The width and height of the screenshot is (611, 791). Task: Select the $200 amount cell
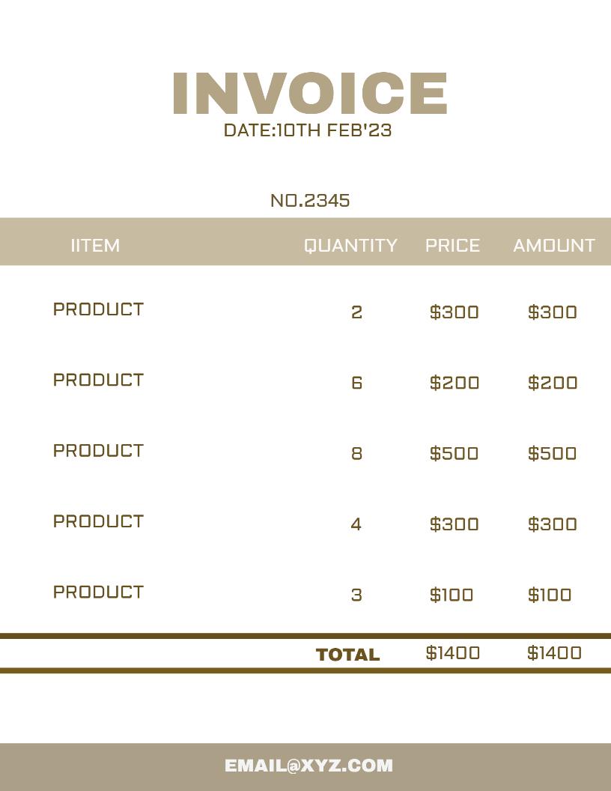tap(553, 383)
